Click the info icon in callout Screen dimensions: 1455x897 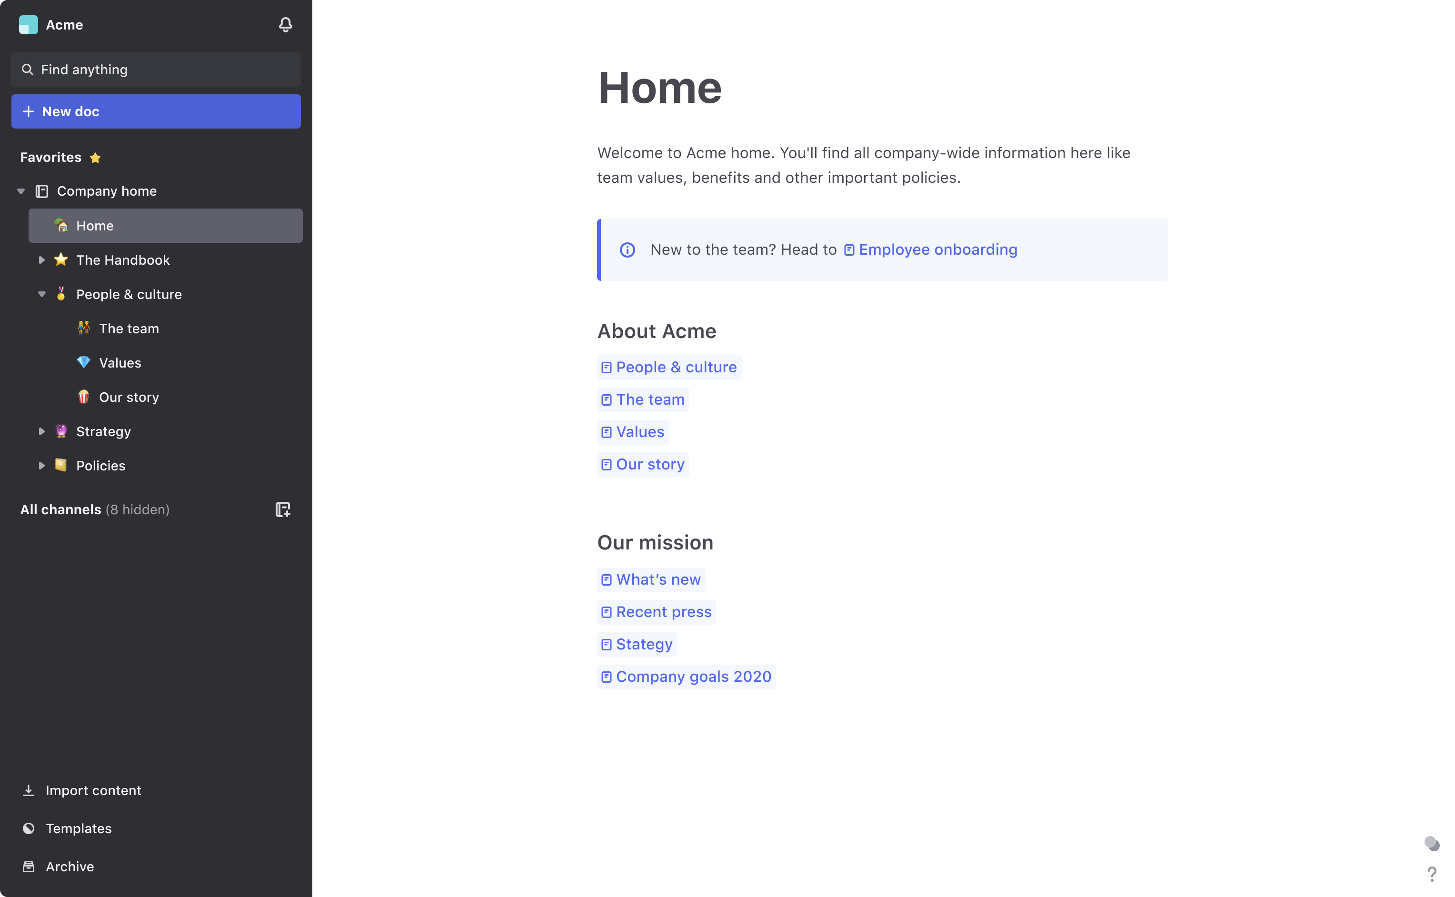(627, 250)
